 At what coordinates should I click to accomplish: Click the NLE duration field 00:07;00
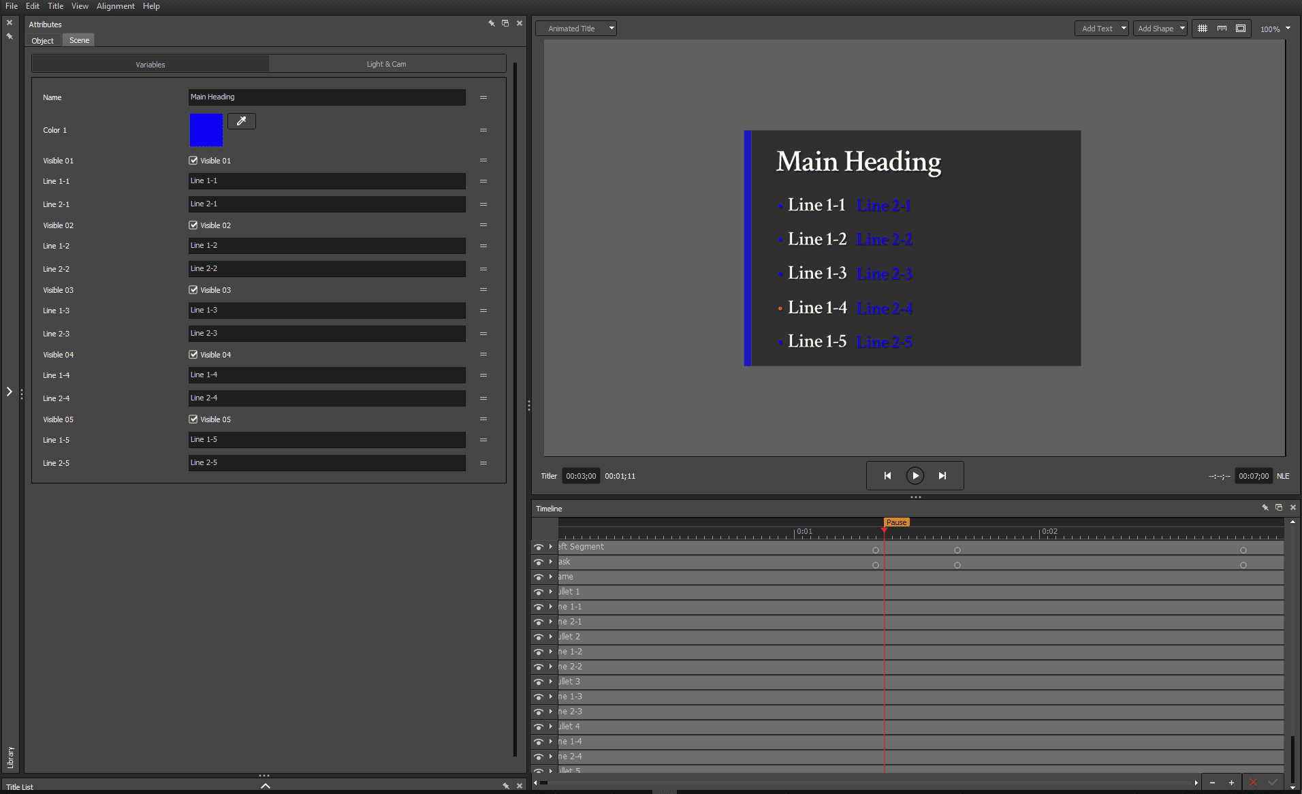coord(1254,476)
